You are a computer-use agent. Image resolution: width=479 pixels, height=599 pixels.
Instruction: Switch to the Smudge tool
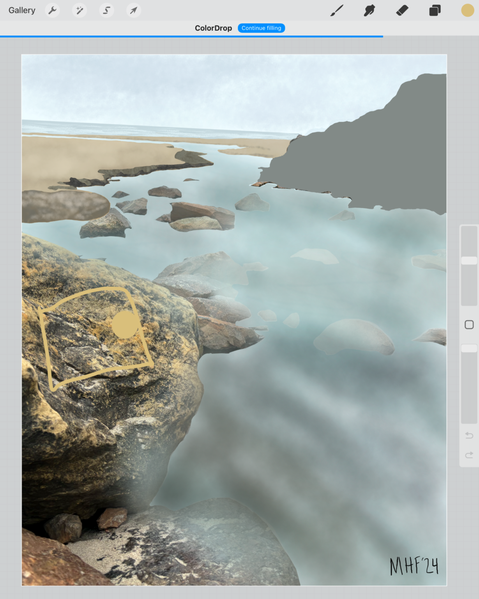[369, 10]
